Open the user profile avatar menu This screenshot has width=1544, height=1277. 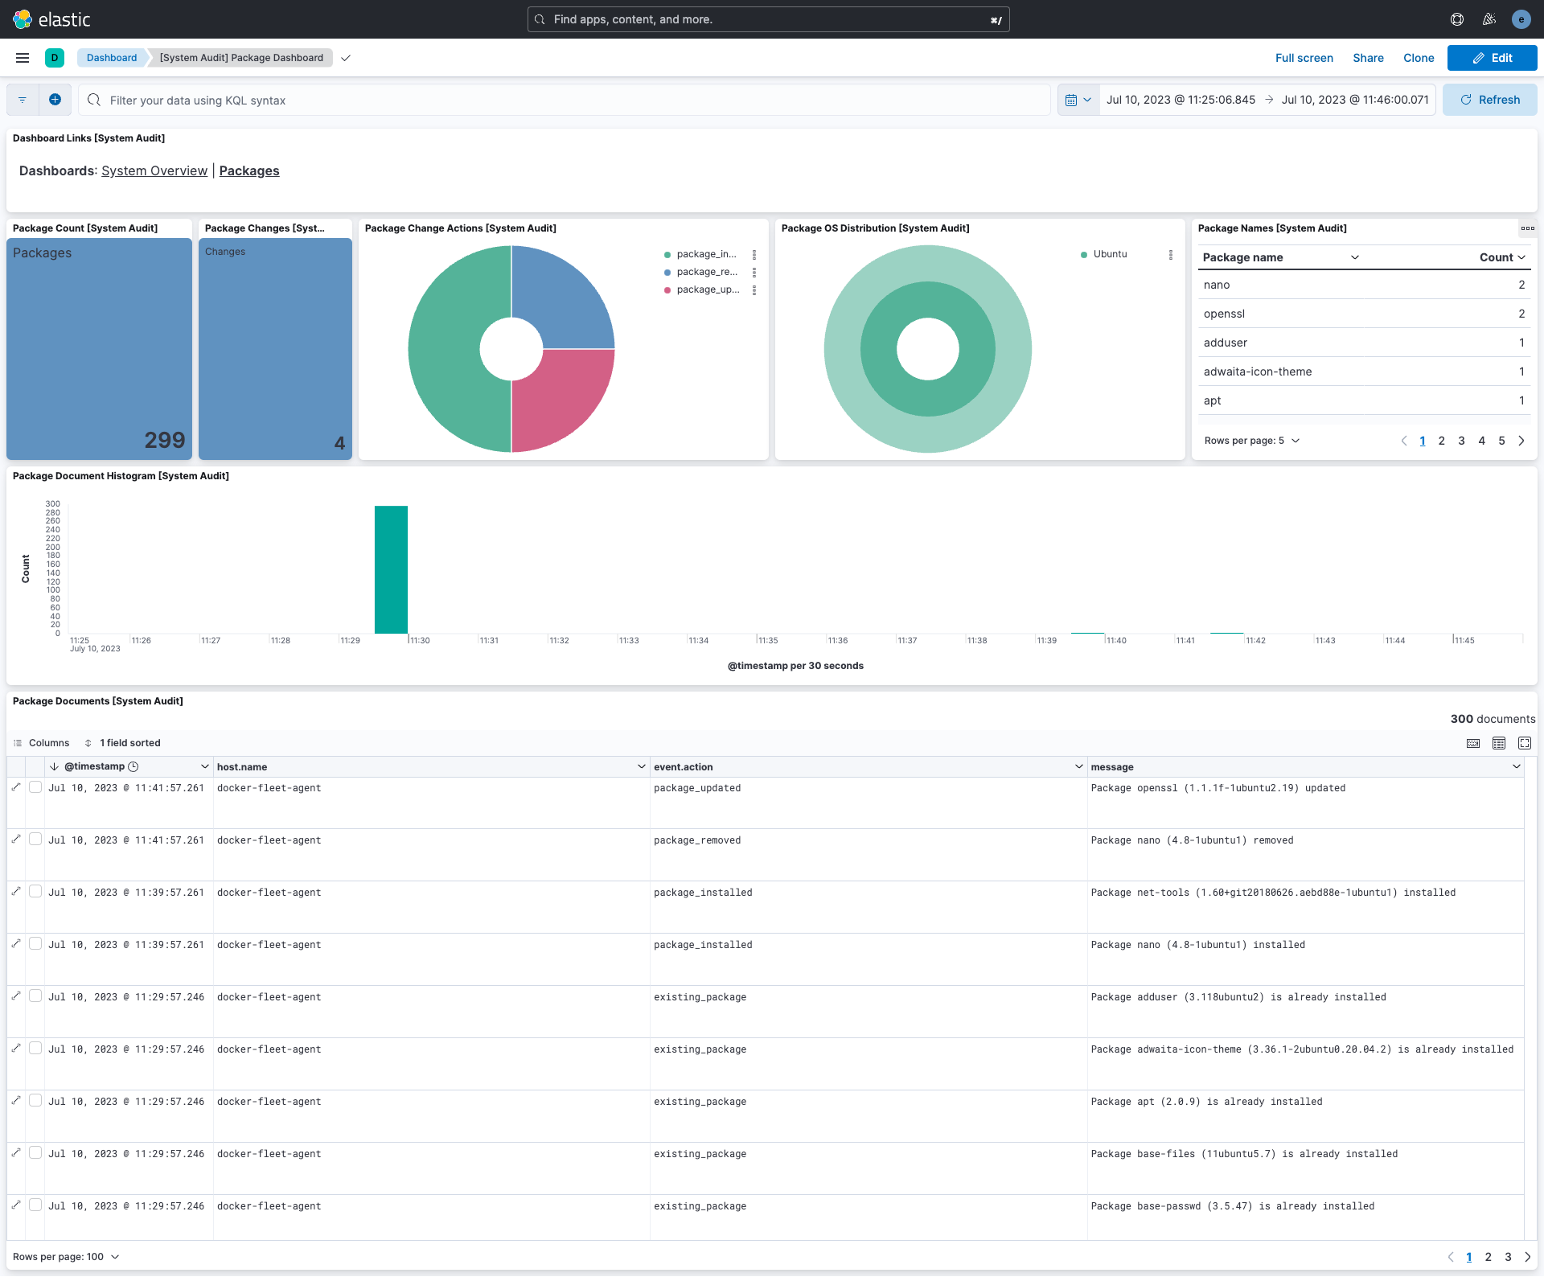click(1521, 18)
